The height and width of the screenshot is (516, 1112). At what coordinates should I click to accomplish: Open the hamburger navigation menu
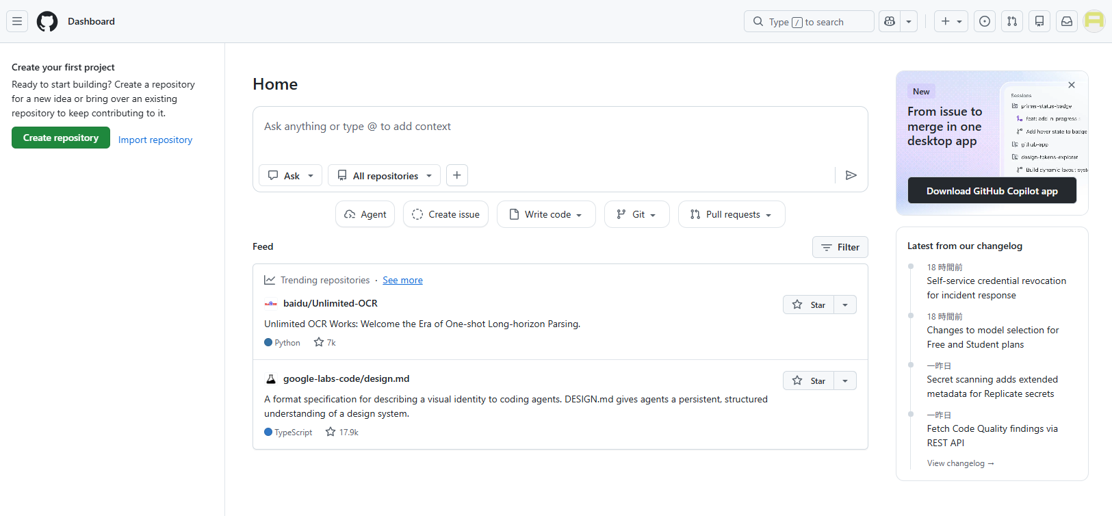click(x=17, y=21)
